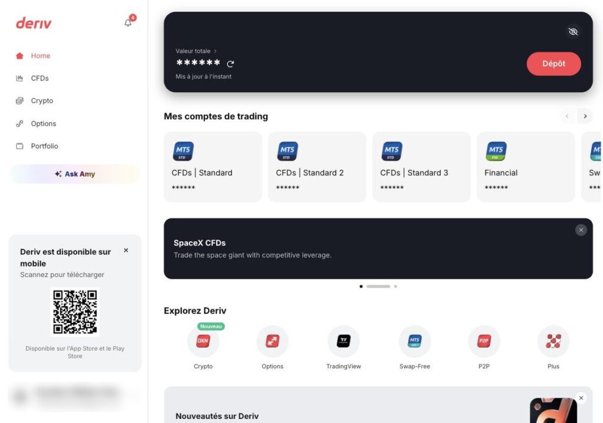Viewport: 603px width, 423px height.
Task: Click the Mes comptes de trading heading
Action: click(216, 116)
